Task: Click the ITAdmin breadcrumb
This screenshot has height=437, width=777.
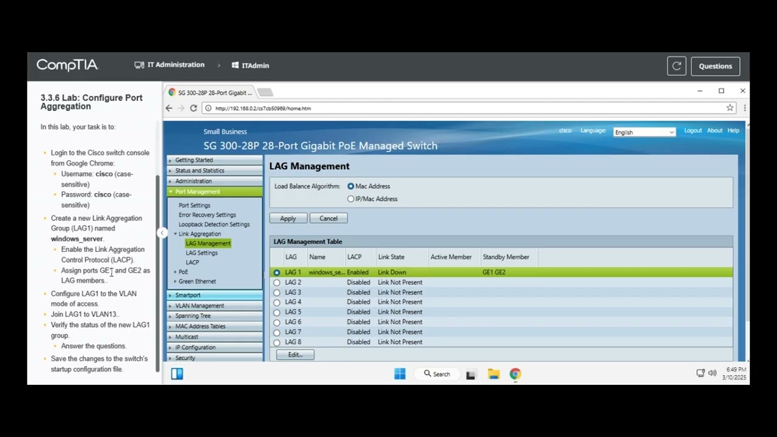Action: click(250, 66)
